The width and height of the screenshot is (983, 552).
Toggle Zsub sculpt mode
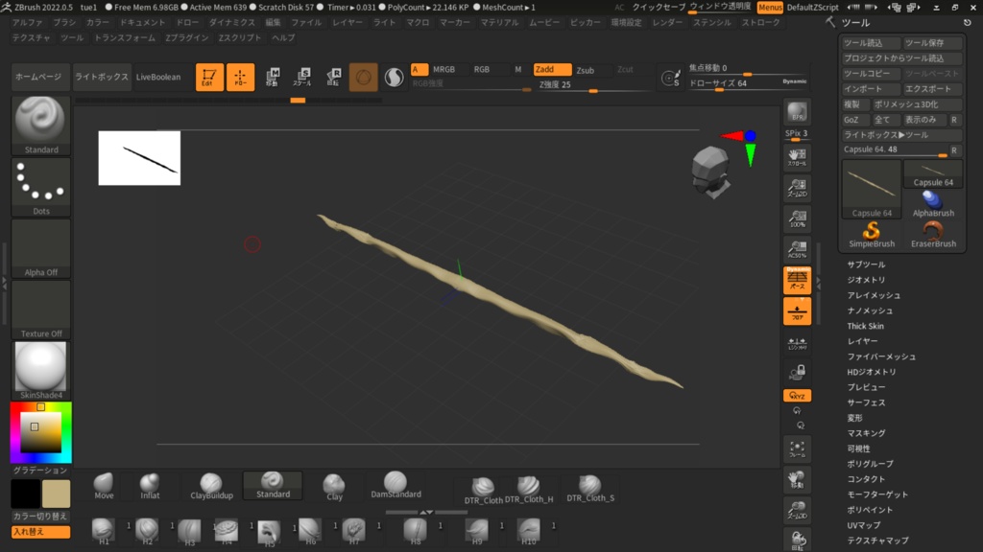coord(586,70)
